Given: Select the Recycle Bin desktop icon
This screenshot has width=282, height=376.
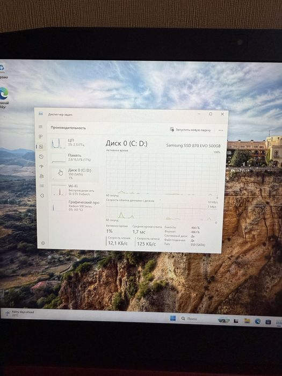Looking at the screenshot, I should pyautogui.click(x=2, y=71).
